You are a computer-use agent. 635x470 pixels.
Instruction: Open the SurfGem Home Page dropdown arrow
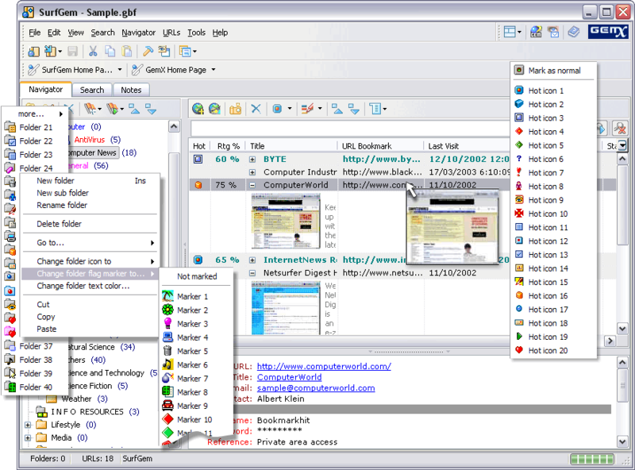coord(120,70)
